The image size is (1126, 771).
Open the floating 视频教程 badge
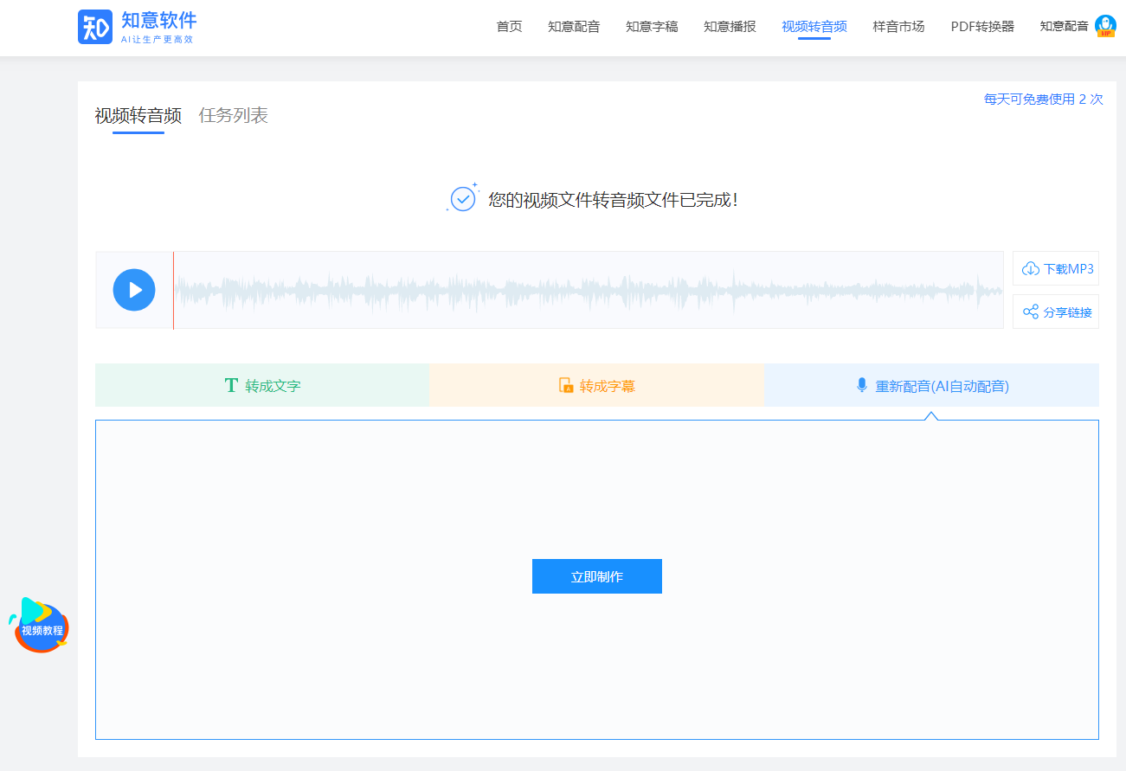point(40,625)
